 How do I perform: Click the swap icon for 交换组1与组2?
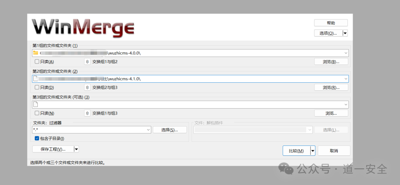coord(87,62)
